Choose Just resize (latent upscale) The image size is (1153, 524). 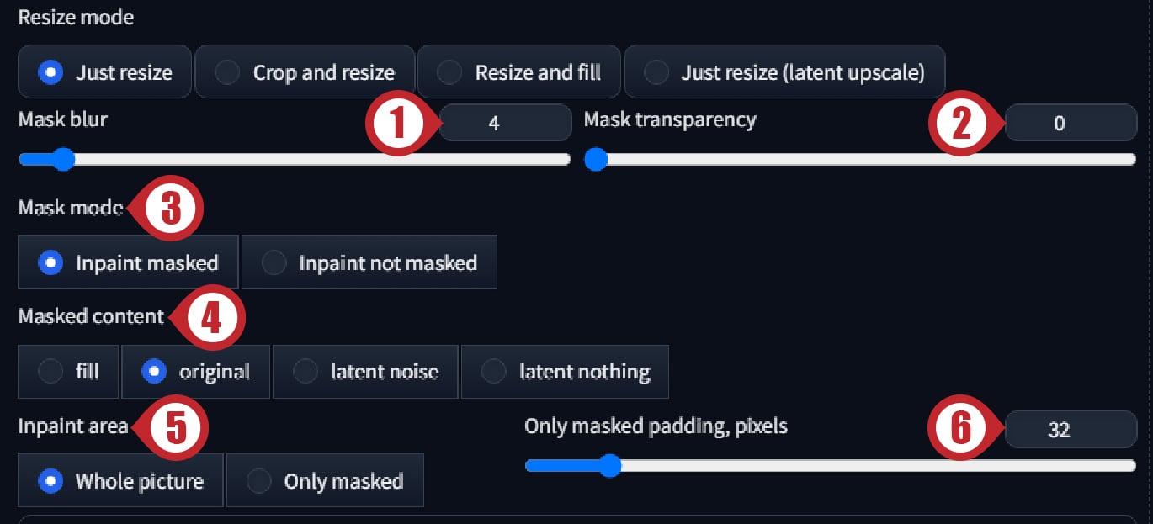click(x=784, y=72)
